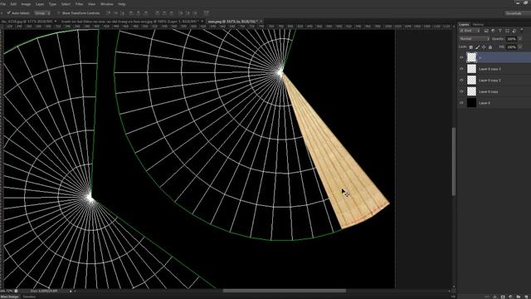The width and height of the screenshot is (531, 299).
Task: Open the Select menu
Action: 66,4
